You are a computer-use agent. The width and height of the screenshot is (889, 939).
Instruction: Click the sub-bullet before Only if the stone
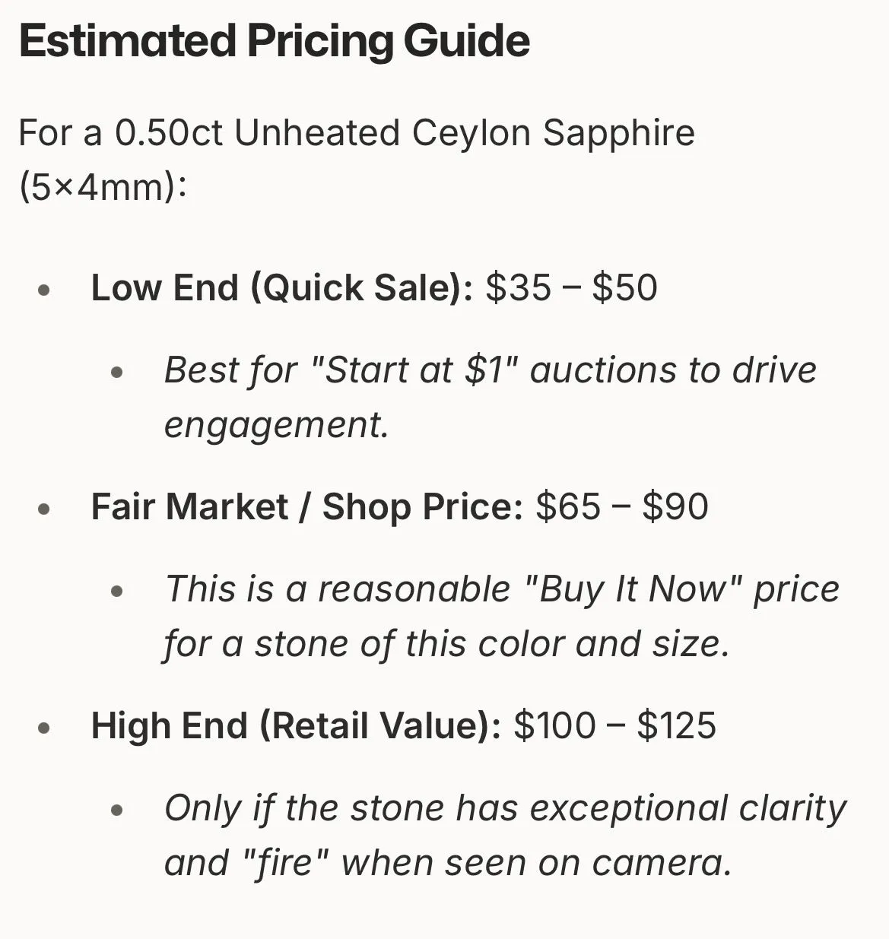point(116,811)
